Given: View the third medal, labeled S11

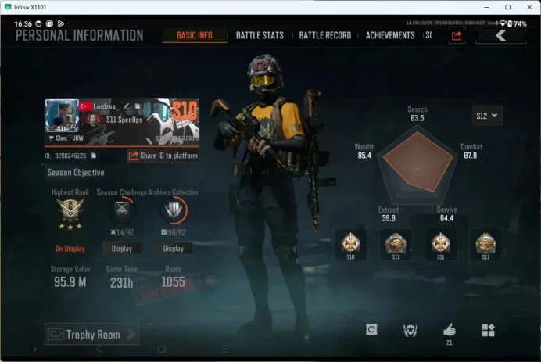Looking at the screenshot, I should point(441,244).
